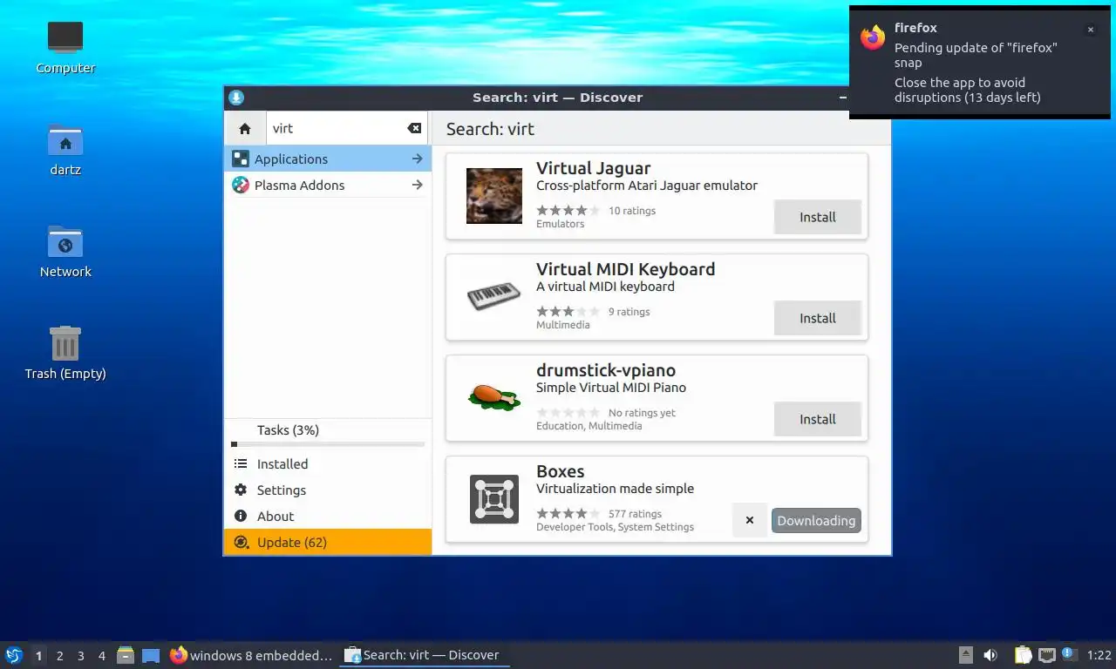Open the Settings page in Discover
Viewport: 1116px width, 669px height.
pos(328,490)
